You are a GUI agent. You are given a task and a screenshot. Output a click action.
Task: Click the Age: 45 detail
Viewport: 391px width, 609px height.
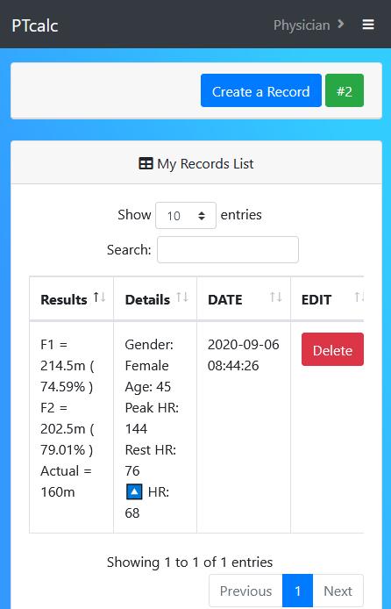pyautogui.click(x=148, y=386)
